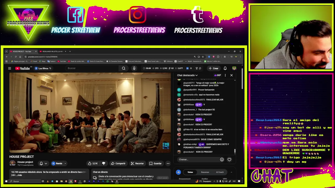Reload the page
This screenshot has width=335, height=188.
(16, 57)
